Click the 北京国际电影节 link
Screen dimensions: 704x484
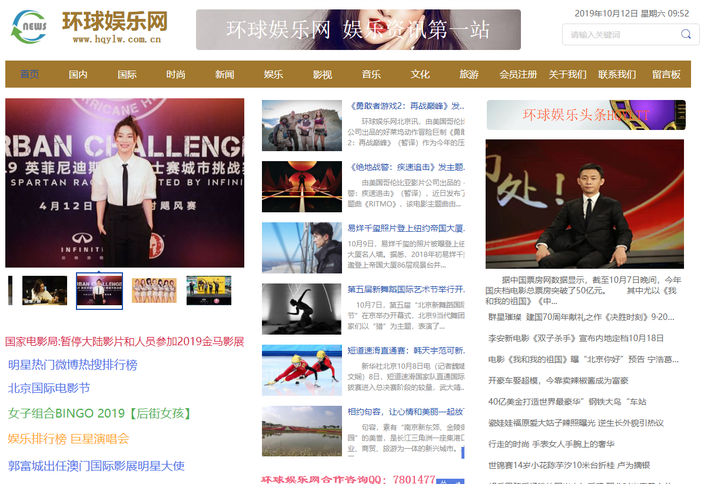pos(48,389)
